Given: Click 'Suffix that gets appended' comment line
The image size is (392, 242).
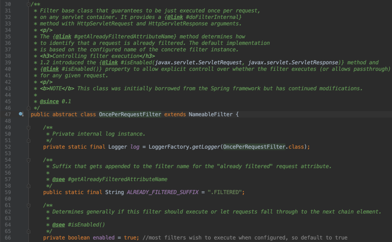Looking at the screenshot, I should pyautogui.click(x=192, y=166).
